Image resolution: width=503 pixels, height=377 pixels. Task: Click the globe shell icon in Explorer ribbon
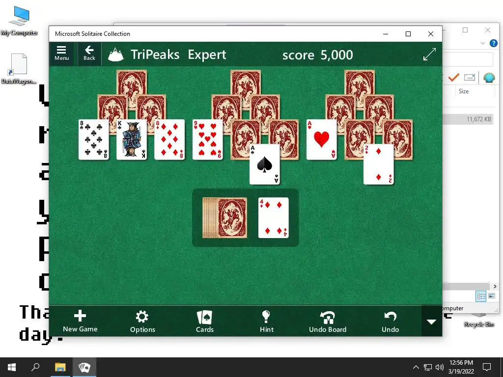click(x=489, y=77)
